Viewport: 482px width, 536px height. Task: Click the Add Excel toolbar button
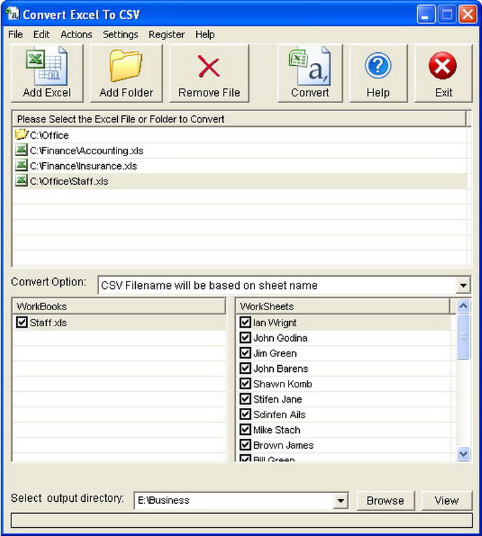point(47,73)
